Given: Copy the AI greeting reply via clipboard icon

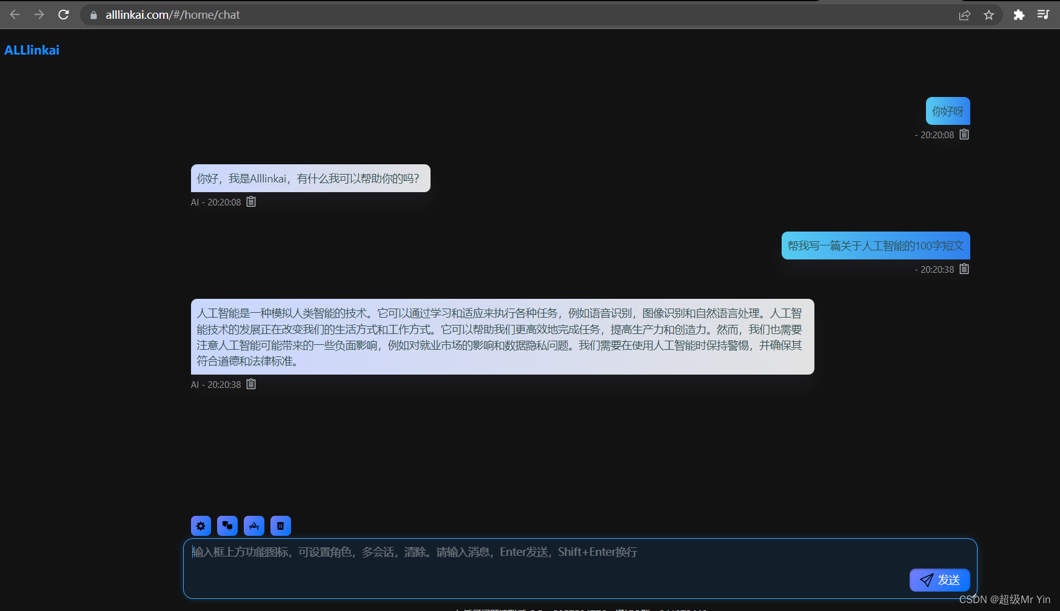Looking at the screenshot, I should (251, 202).
